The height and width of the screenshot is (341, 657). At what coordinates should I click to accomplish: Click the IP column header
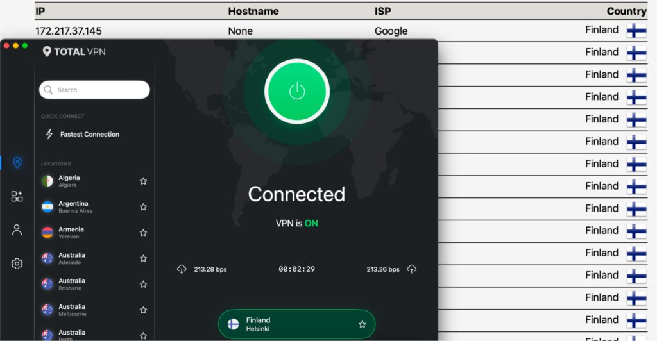click(40, 12)
